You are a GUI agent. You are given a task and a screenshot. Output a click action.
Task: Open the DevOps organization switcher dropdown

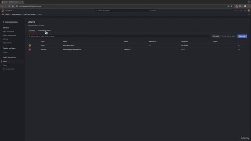point(9,11)
